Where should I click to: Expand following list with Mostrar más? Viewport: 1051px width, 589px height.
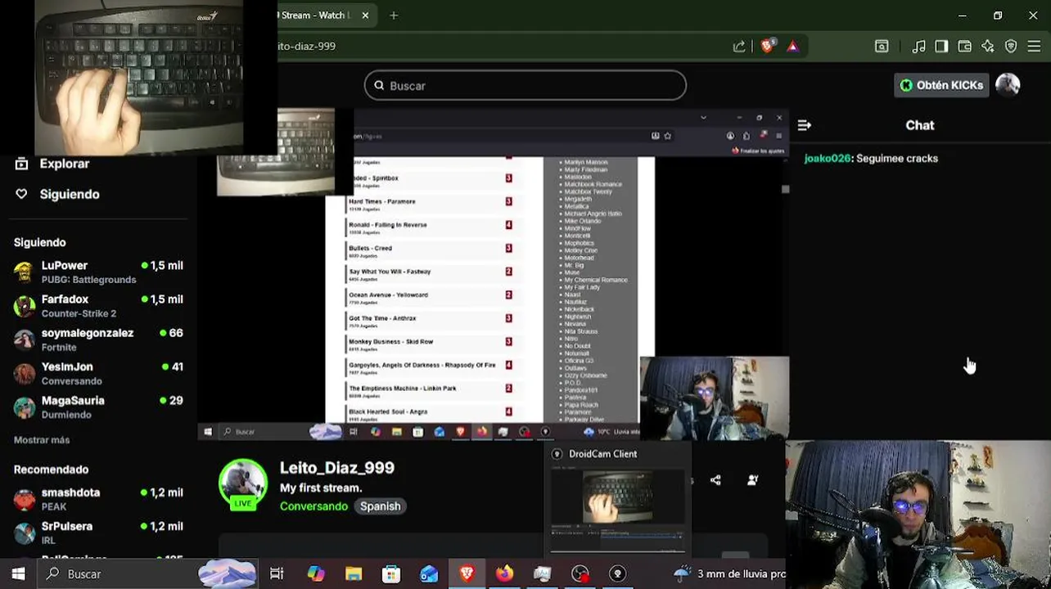42,440
